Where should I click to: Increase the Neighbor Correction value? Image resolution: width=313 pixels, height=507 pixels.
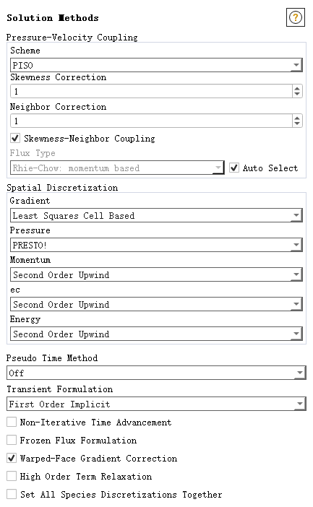(x=297, y=118)
